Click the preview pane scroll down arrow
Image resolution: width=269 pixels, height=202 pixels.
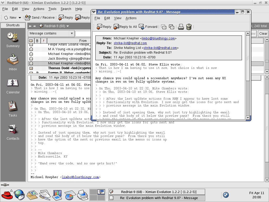tap(267, 180)
